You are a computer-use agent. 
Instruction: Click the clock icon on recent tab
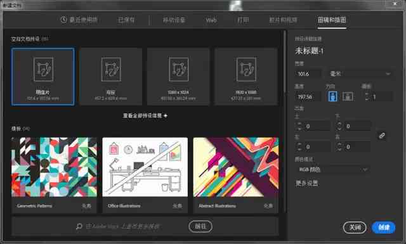point(63,20)
